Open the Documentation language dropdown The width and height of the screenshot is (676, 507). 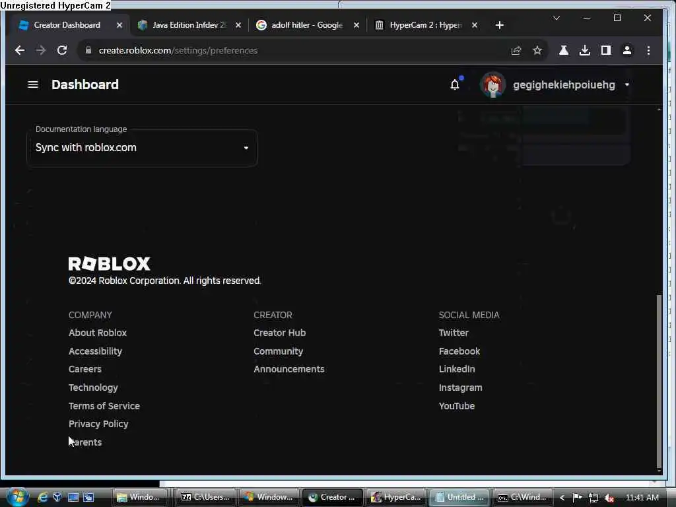142,148
